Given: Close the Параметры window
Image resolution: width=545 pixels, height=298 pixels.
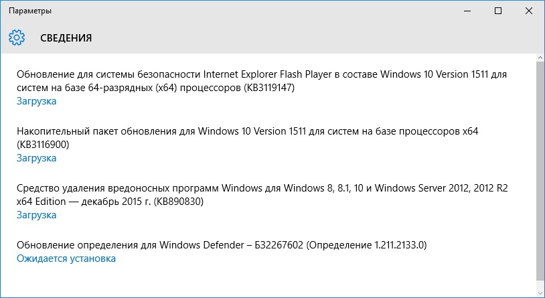Looking at the screenshot, I should 529,11.
